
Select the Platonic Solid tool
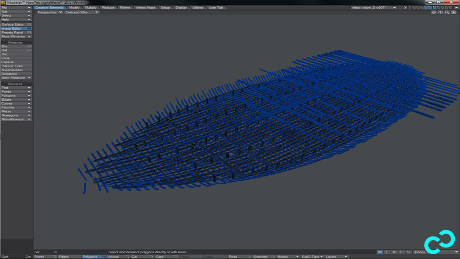[16, 66]
